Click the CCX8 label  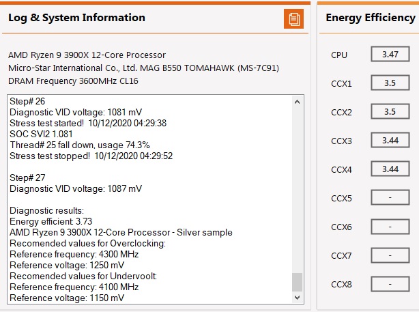(x=341, y=285)
